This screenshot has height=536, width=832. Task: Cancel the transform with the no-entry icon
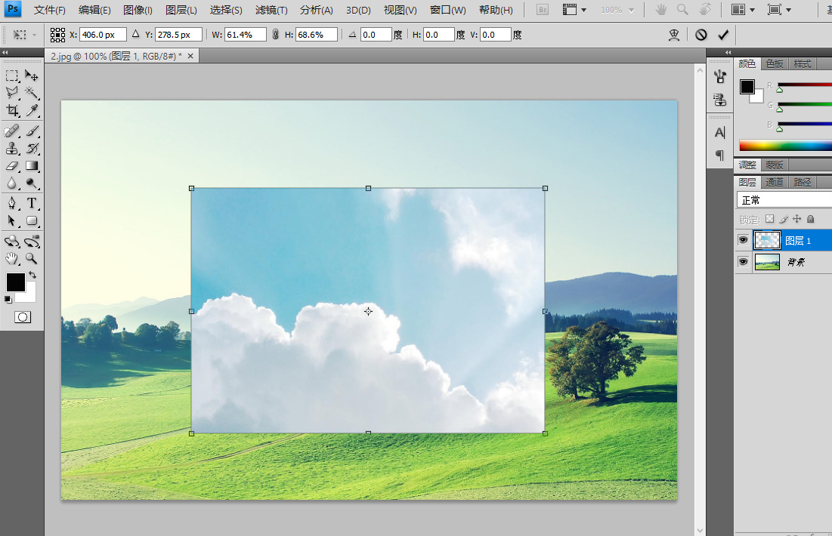pyautogui.click(x=701, y=35)
